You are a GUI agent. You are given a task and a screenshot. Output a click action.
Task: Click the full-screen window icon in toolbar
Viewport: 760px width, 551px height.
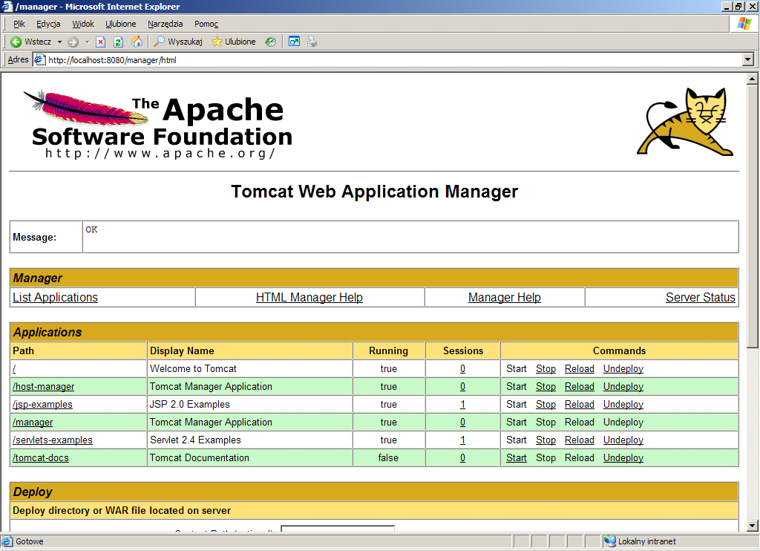tap(294, 42)
